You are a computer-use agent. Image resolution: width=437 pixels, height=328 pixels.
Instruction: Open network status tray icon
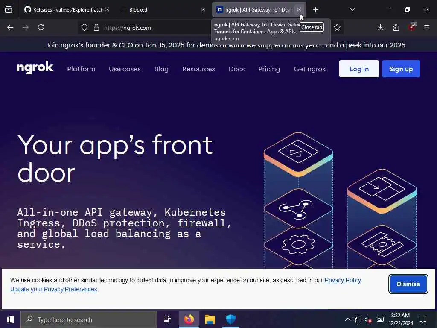(x=358, y=319)
